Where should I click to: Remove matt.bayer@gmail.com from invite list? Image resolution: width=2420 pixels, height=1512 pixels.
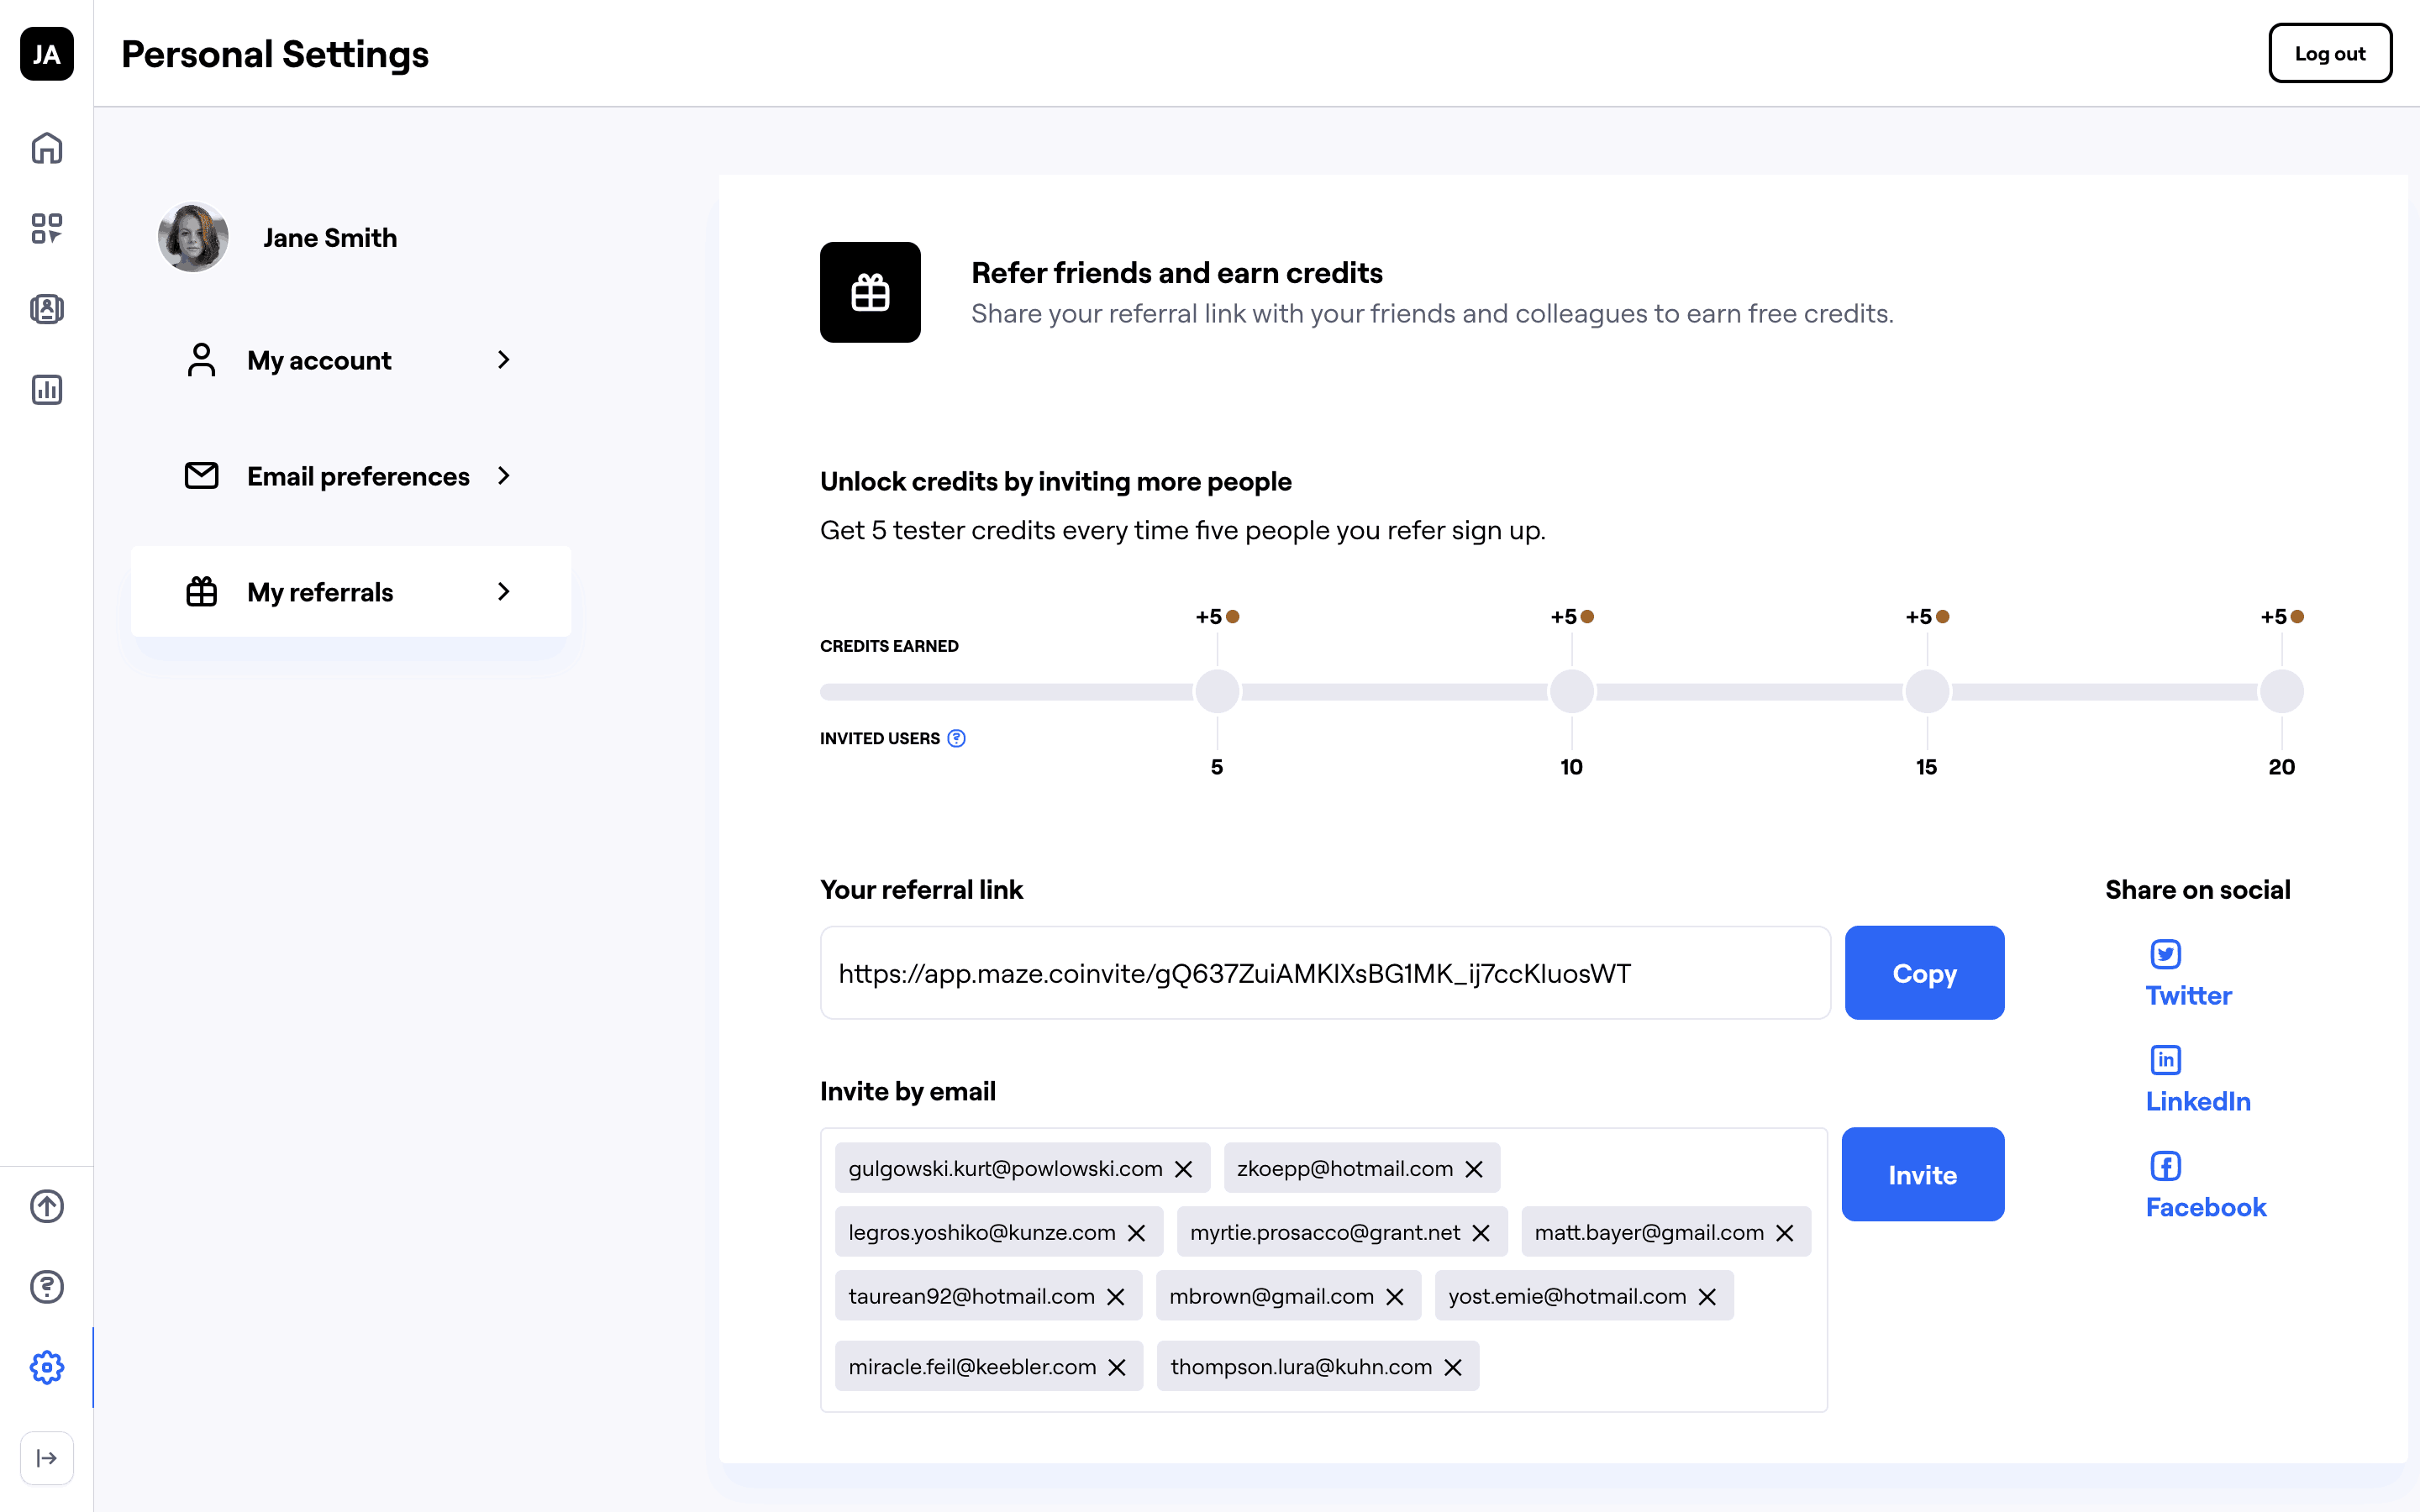(1785, 1233)
